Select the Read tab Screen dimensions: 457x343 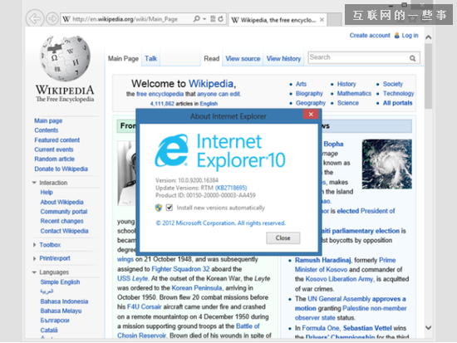coord(211,59)
